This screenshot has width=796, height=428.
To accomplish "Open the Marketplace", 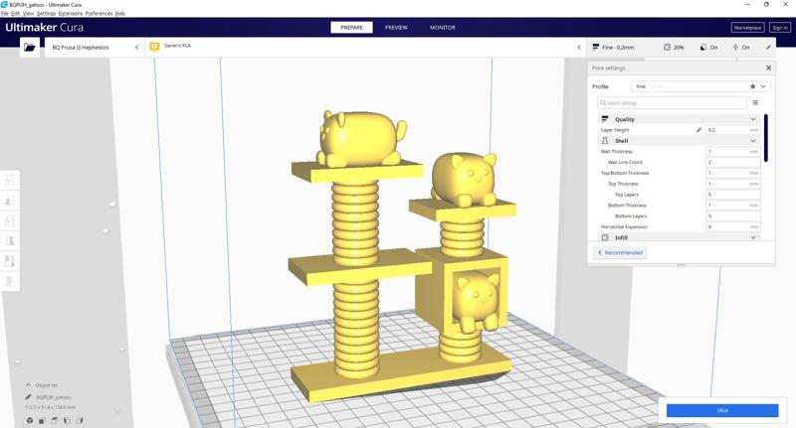I will coord(748,28).
